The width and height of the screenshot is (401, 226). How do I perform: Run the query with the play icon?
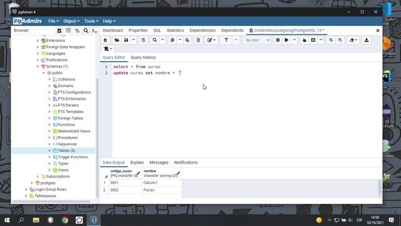tap(287, 40)
